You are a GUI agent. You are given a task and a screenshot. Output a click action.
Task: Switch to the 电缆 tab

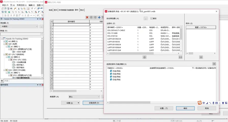click(x=50, y=10)
